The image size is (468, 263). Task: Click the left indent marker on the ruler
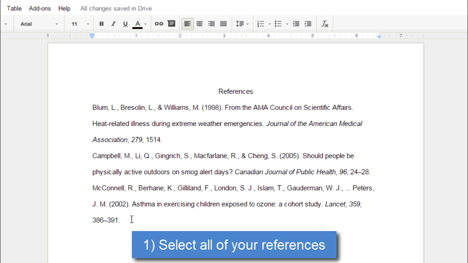92,36
